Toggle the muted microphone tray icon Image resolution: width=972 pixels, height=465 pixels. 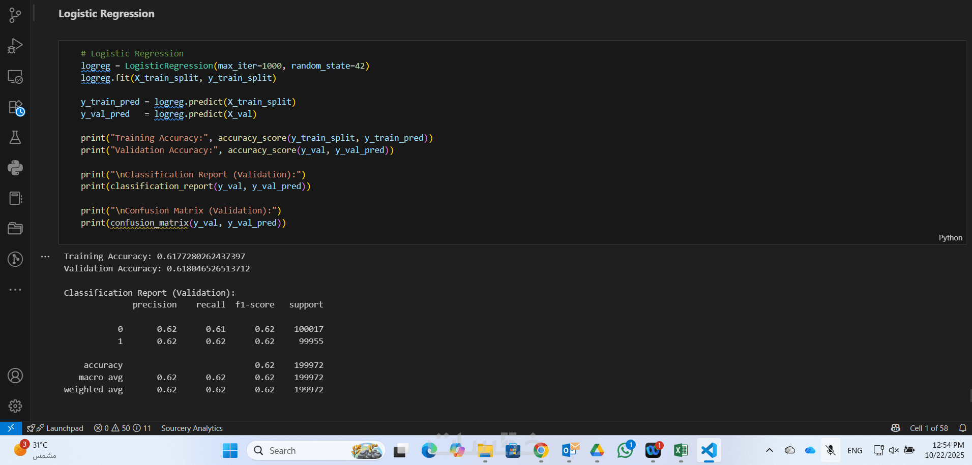[x=831, y=450]
